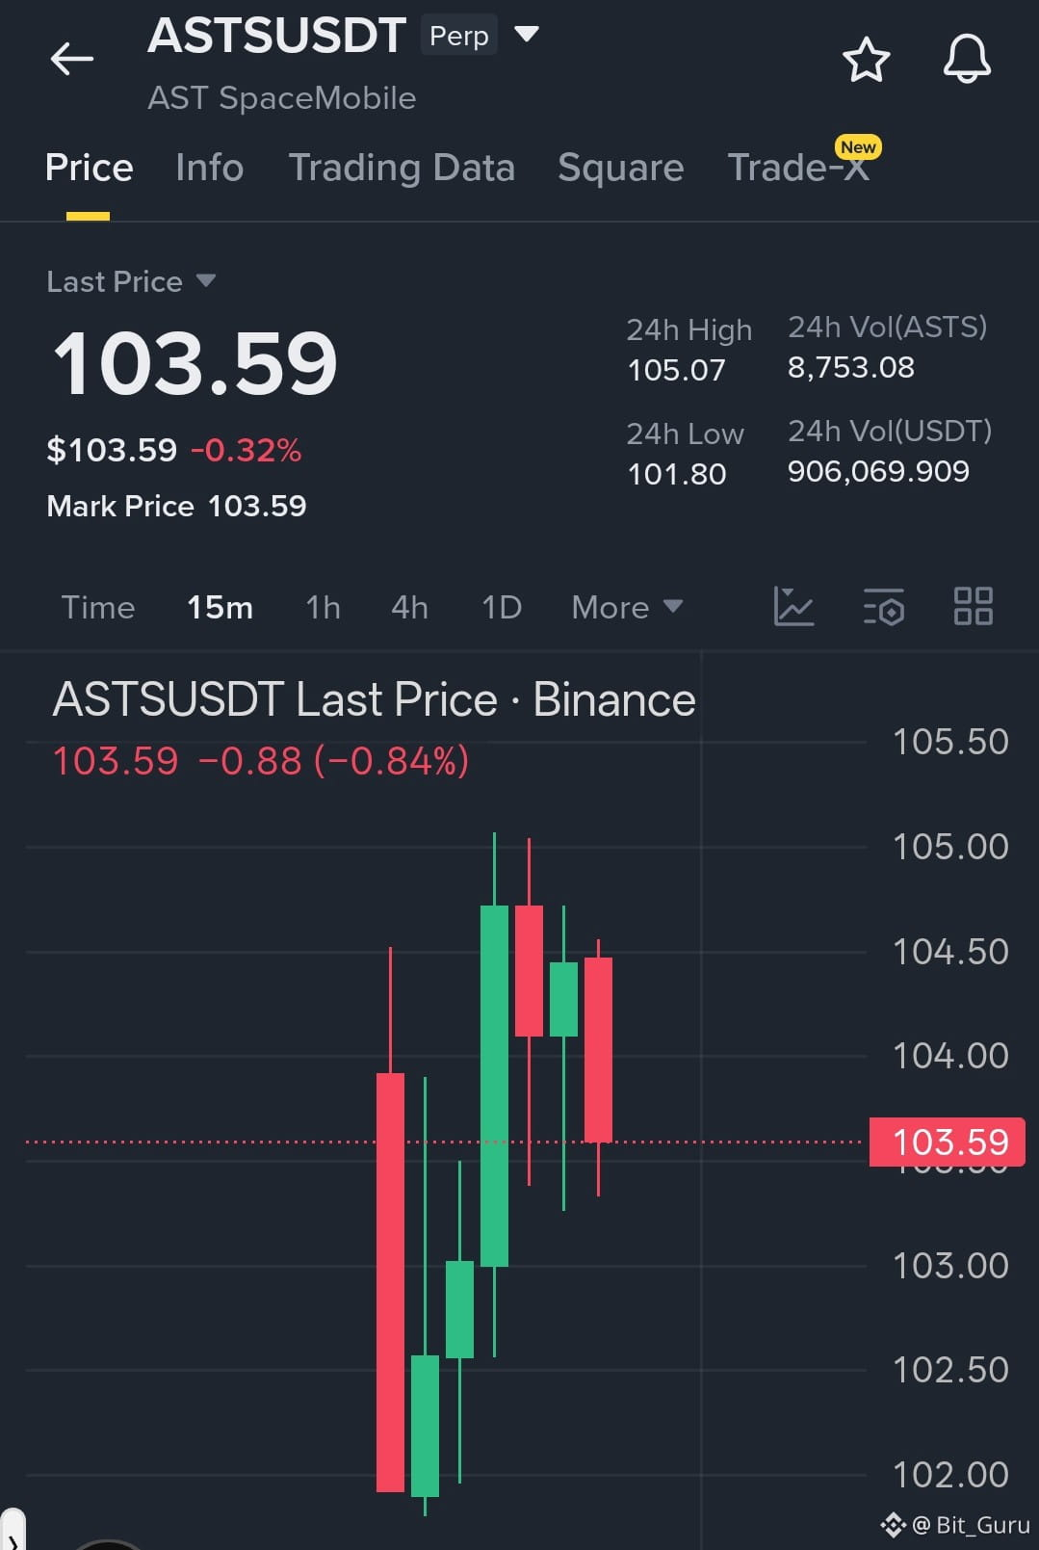1039x1550 pixels.
Task: Switch to the Info tab
Action: coord(209,168)
